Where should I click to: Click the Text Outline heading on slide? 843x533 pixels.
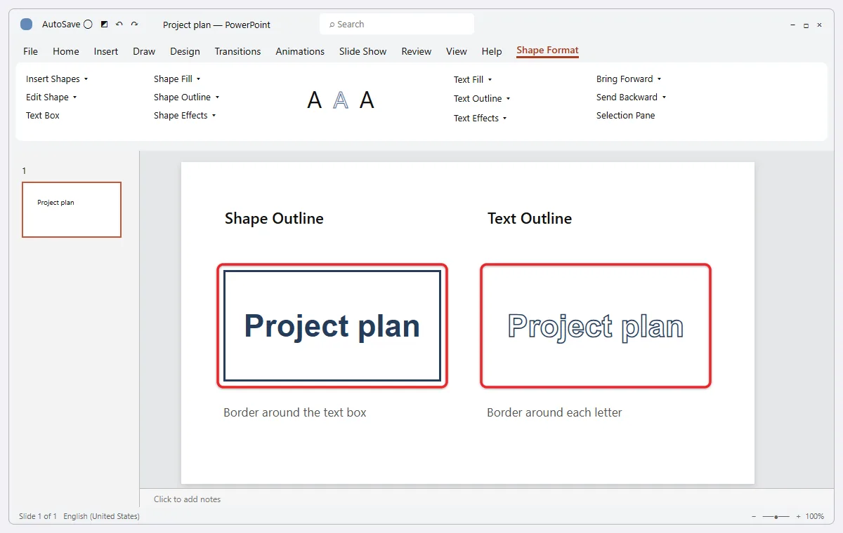530,219
